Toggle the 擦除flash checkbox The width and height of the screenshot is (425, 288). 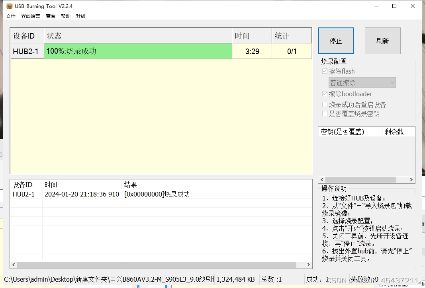[x=325, y=71]
